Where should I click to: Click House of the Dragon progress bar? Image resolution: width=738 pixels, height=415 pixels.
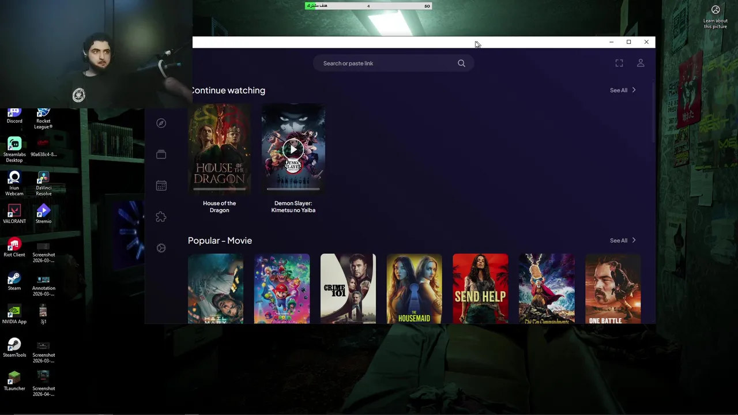(220, 189)
